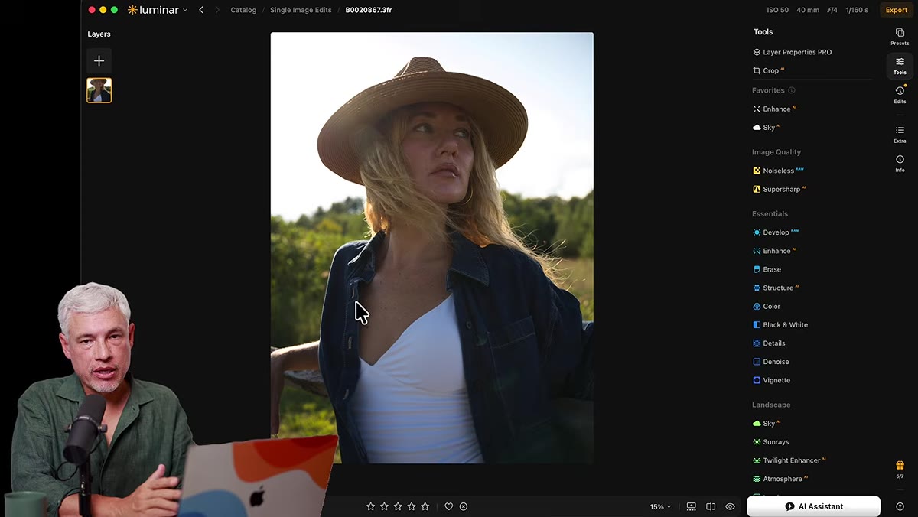Open the Color tool
Screen dimensions: 918x517
pos(767,306)
